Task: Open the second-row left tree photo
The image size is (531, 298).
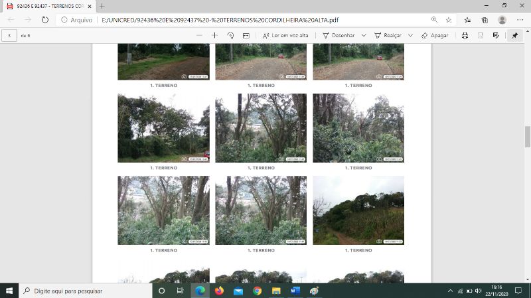Action: pyautogui.click(x=163, y=128)
